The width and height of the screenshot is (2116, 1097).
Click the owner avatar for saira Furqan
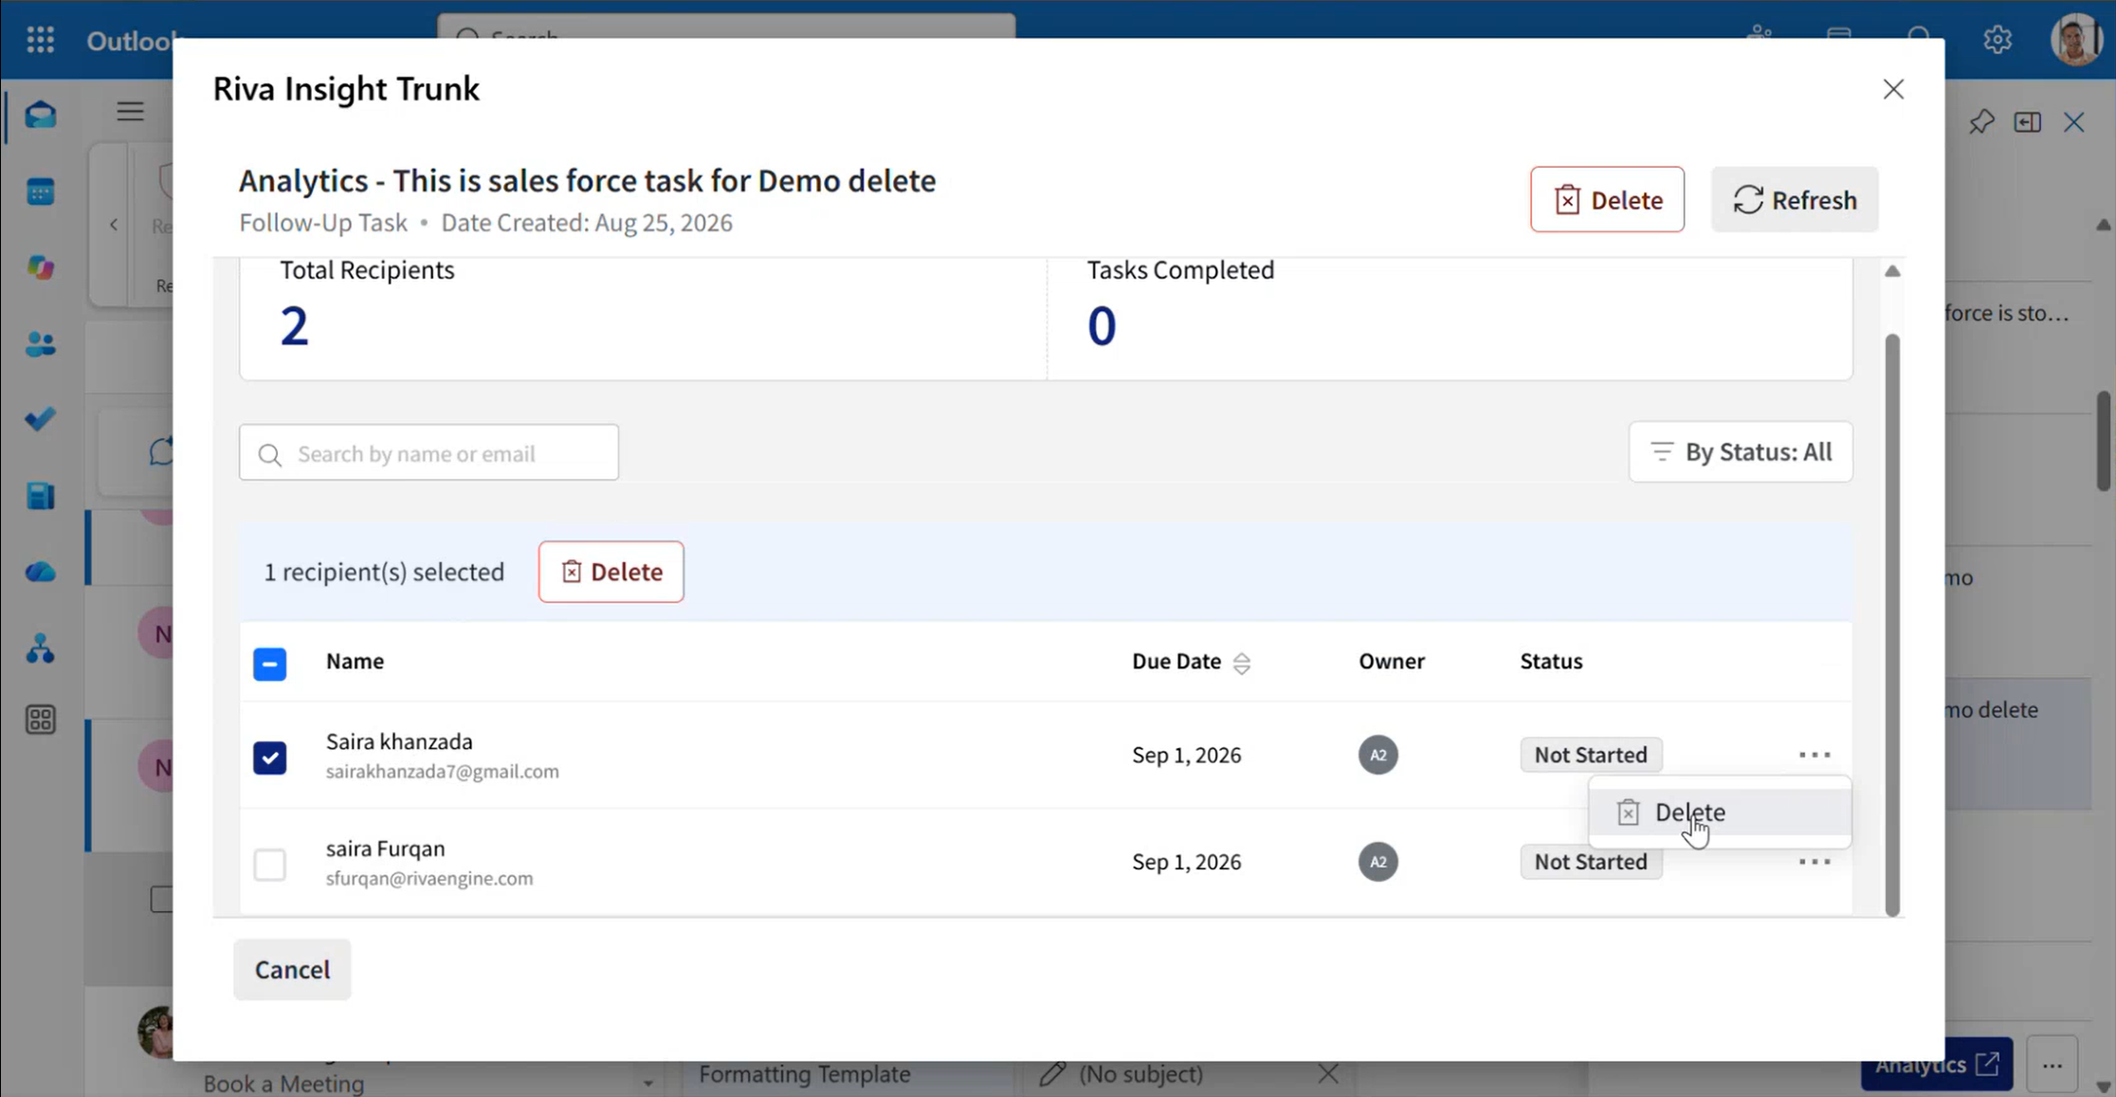1377,862
